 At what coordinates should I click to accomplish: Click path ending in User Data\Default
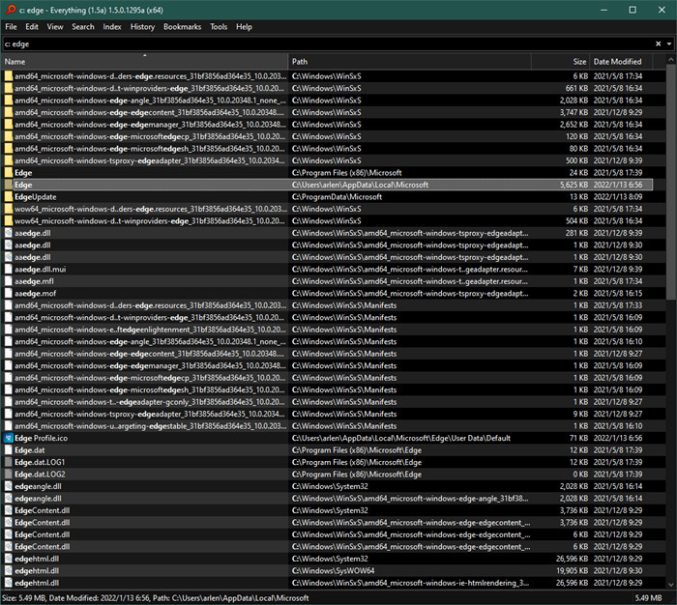[x=401, y=438]
